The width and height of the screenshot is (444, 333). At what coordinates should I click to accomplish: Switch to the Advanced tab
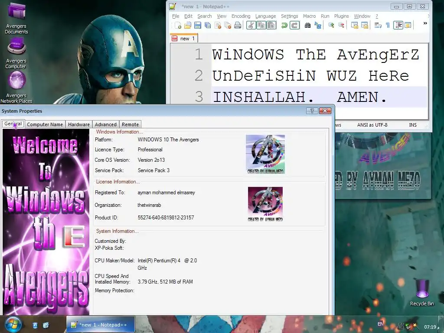point(106,124)
